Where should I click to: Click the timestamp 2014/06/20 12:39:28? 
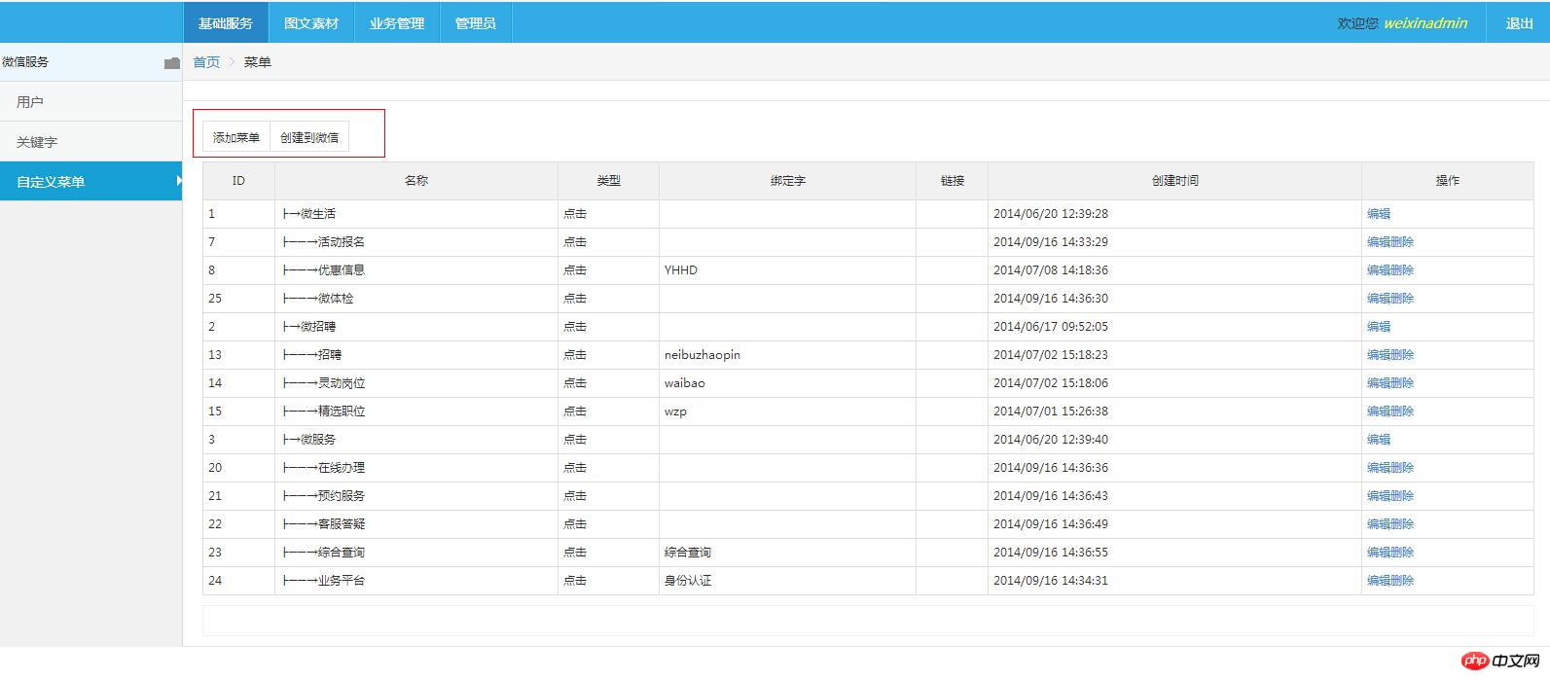[x=1051, y=214]
